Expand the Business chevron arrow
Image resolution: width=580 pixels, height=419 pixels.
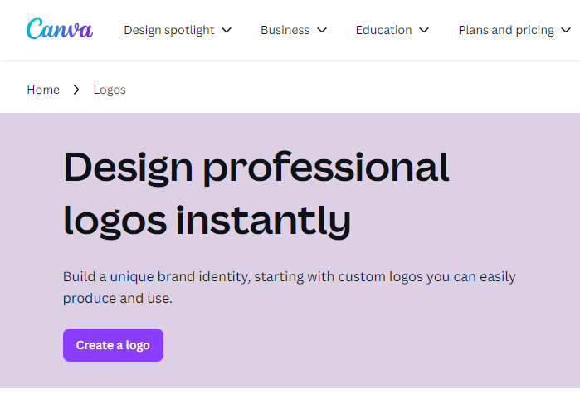[322, 30]
